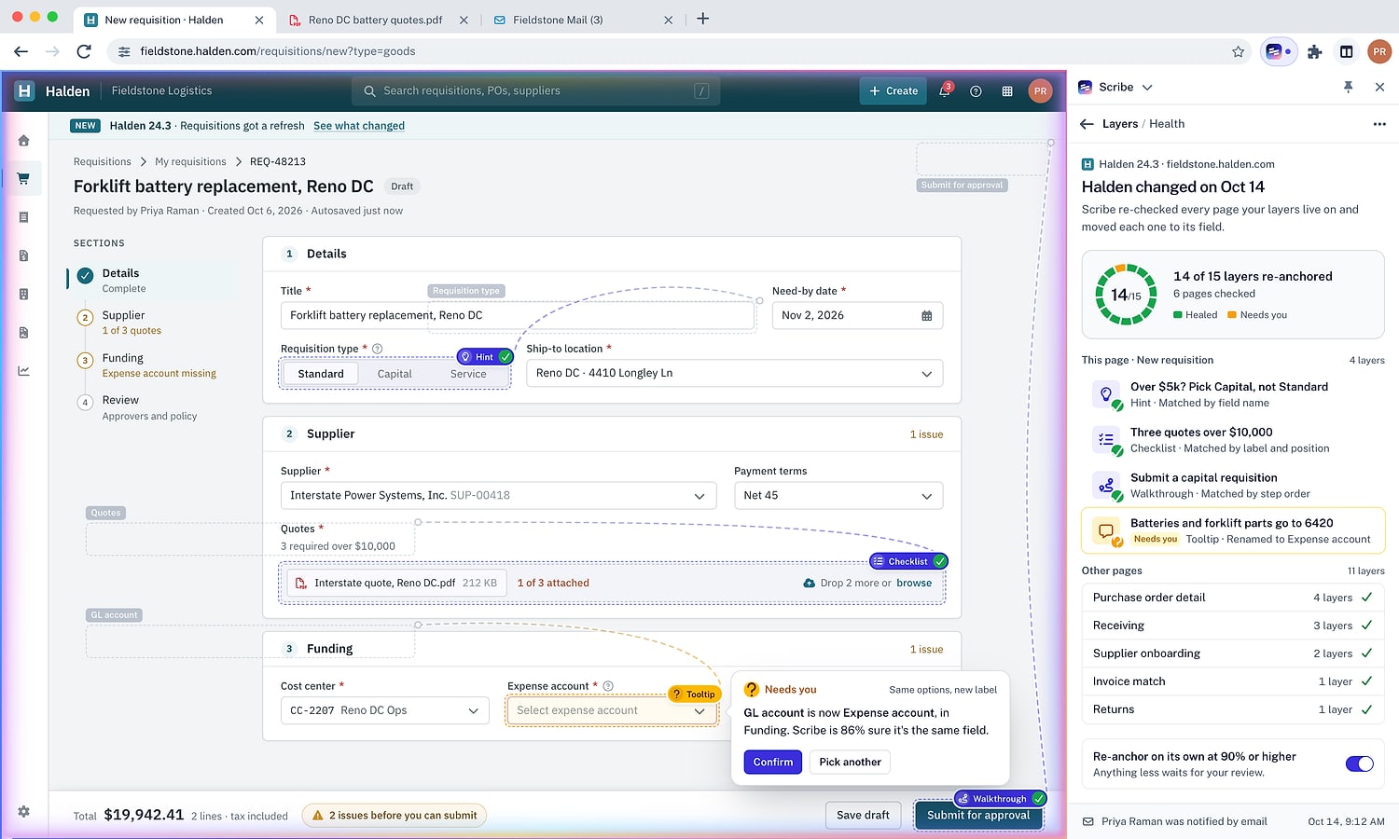Click the Tooltip layer badge
This screenshot has height=839, width=1399.
click(x=695, y=695)
